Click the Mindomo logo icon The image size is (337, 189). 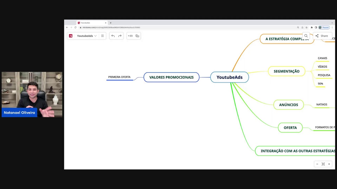click(71, 36)
